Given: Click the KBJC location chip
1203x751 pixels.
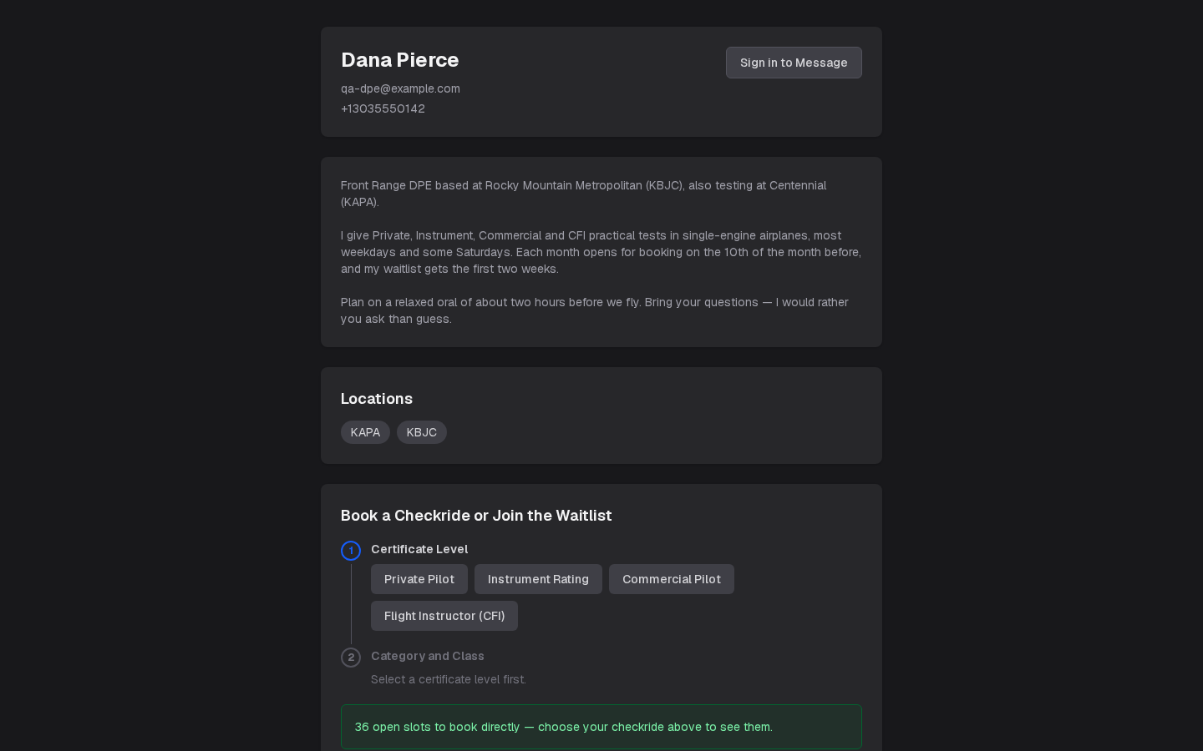Looking at the screenshot, I should (x=422, y=432).
